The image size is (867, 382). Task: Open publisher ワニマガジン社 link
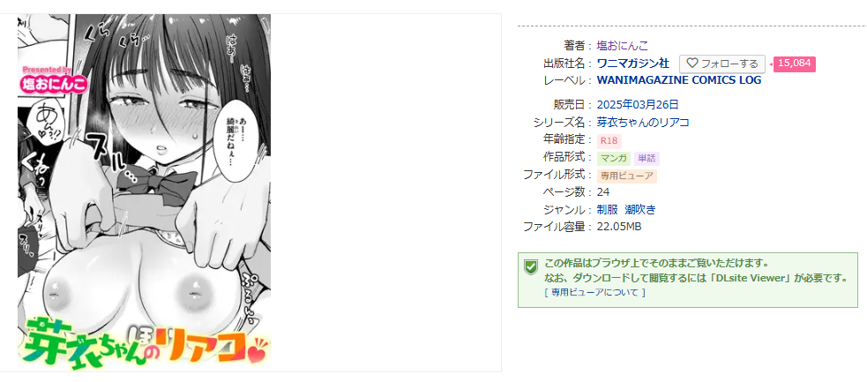point(633,63)
